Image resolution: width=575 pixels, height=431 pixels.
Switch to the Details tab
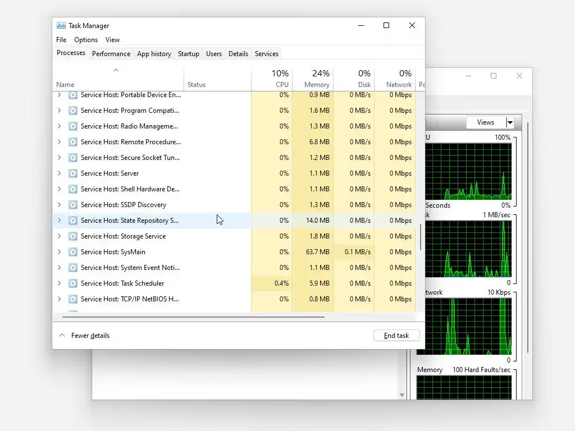pos(238,54)
